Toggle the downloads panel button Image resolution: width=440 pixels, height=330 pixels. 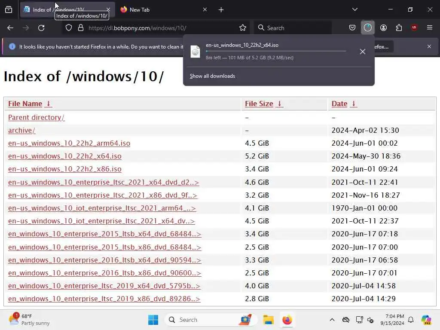[x=368, y=27]
